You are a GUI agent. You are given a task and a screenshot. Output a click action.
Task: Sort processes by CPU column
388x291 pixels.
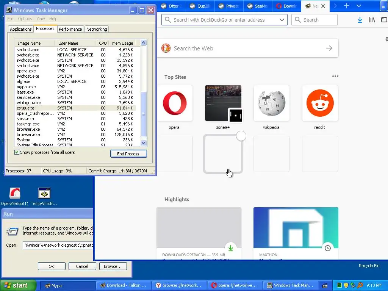point(102,43)
